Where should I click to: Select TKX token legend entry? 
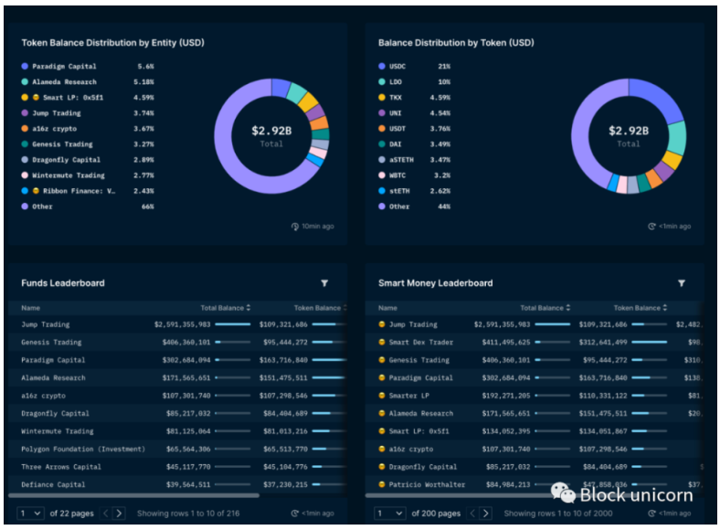[x=414, y=98]
